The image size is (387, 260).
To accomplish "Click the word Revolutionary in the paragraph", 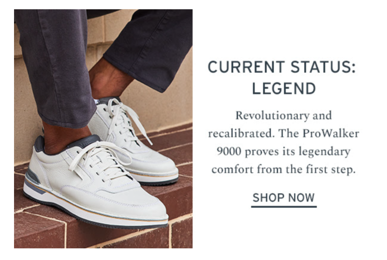I will click(272, 116).
